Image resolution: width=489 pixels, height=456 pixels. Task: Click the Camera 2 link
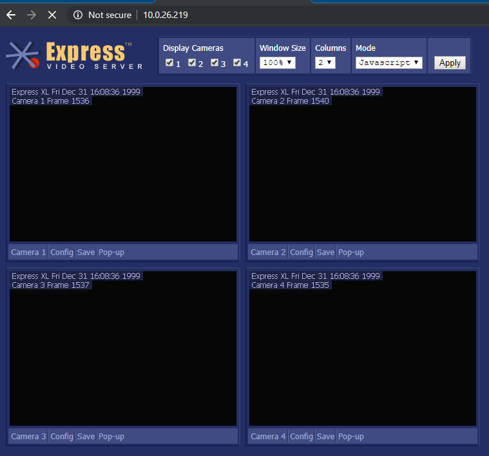[268, 252]
